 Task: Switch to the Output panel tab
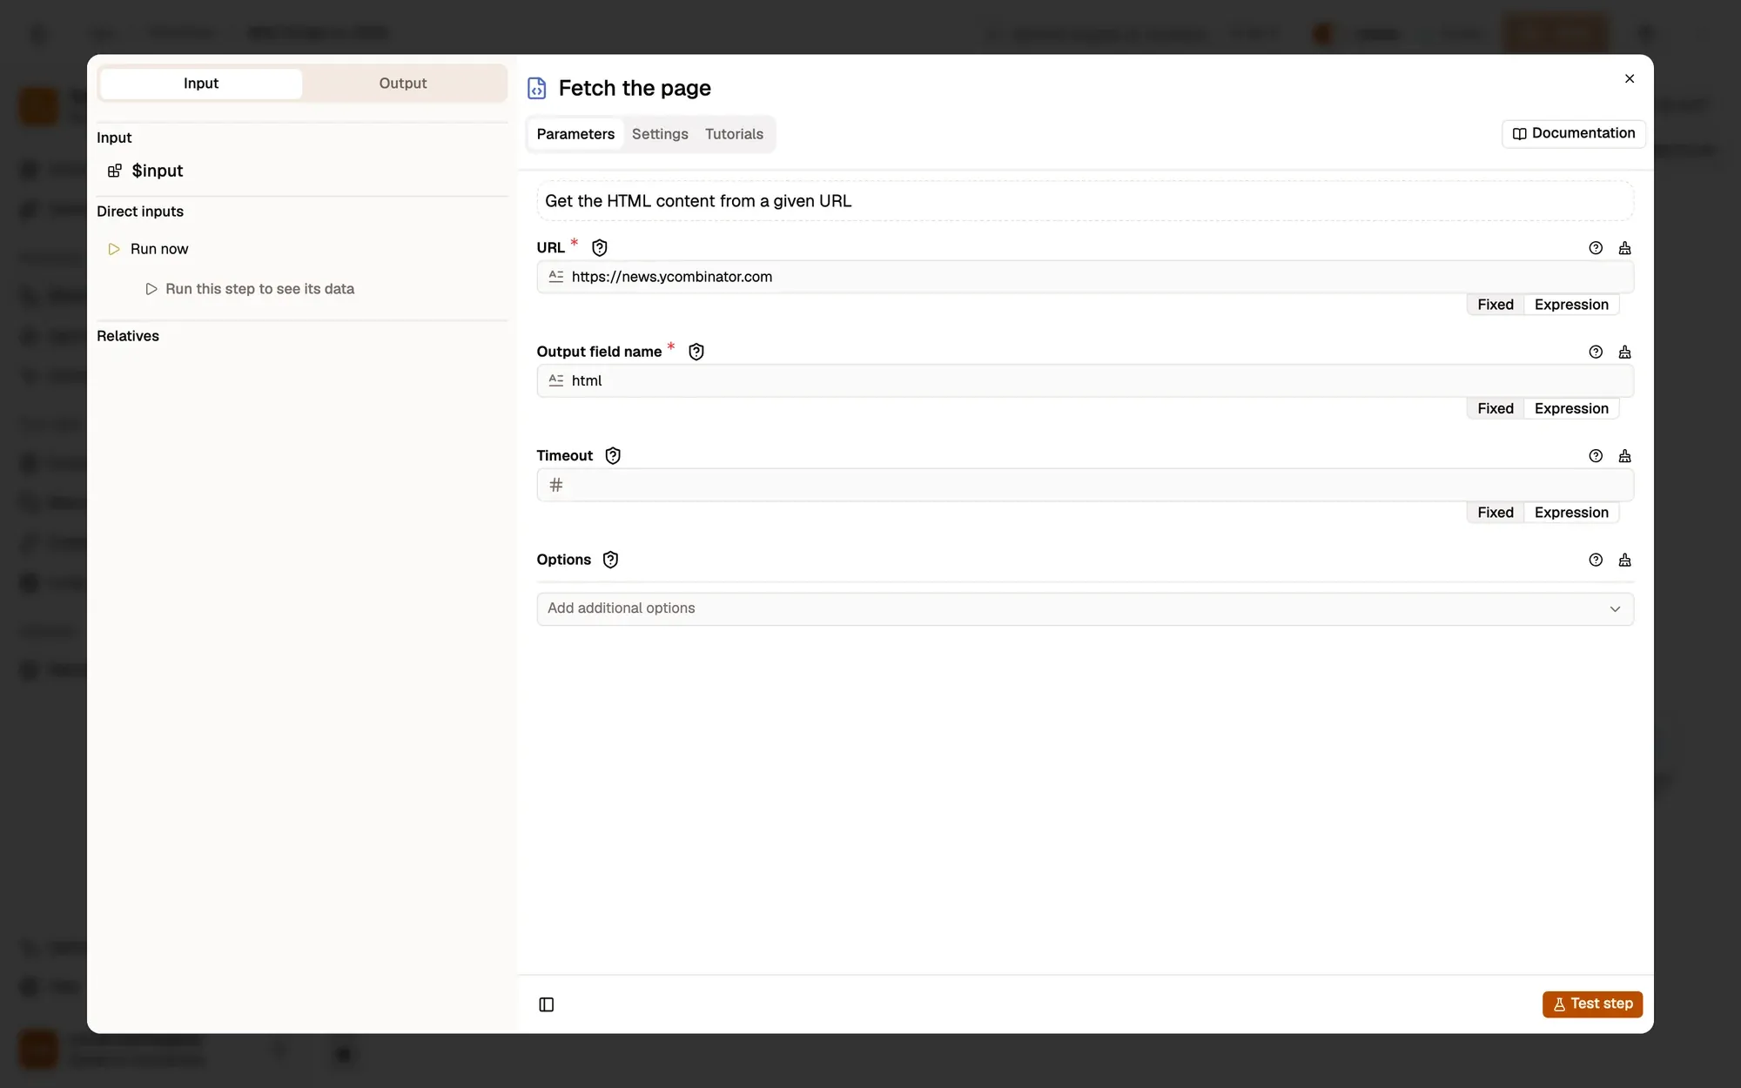403,84
